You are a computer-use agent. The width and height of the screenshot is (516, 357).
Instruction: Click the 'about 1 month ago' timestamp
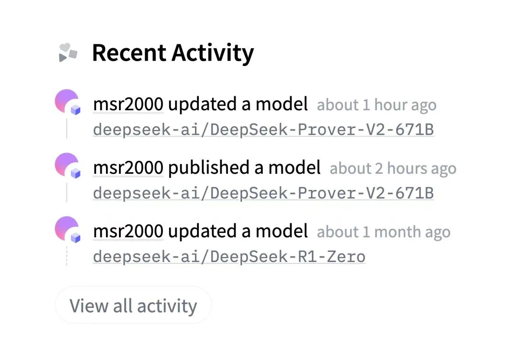(x=384, y=232)
